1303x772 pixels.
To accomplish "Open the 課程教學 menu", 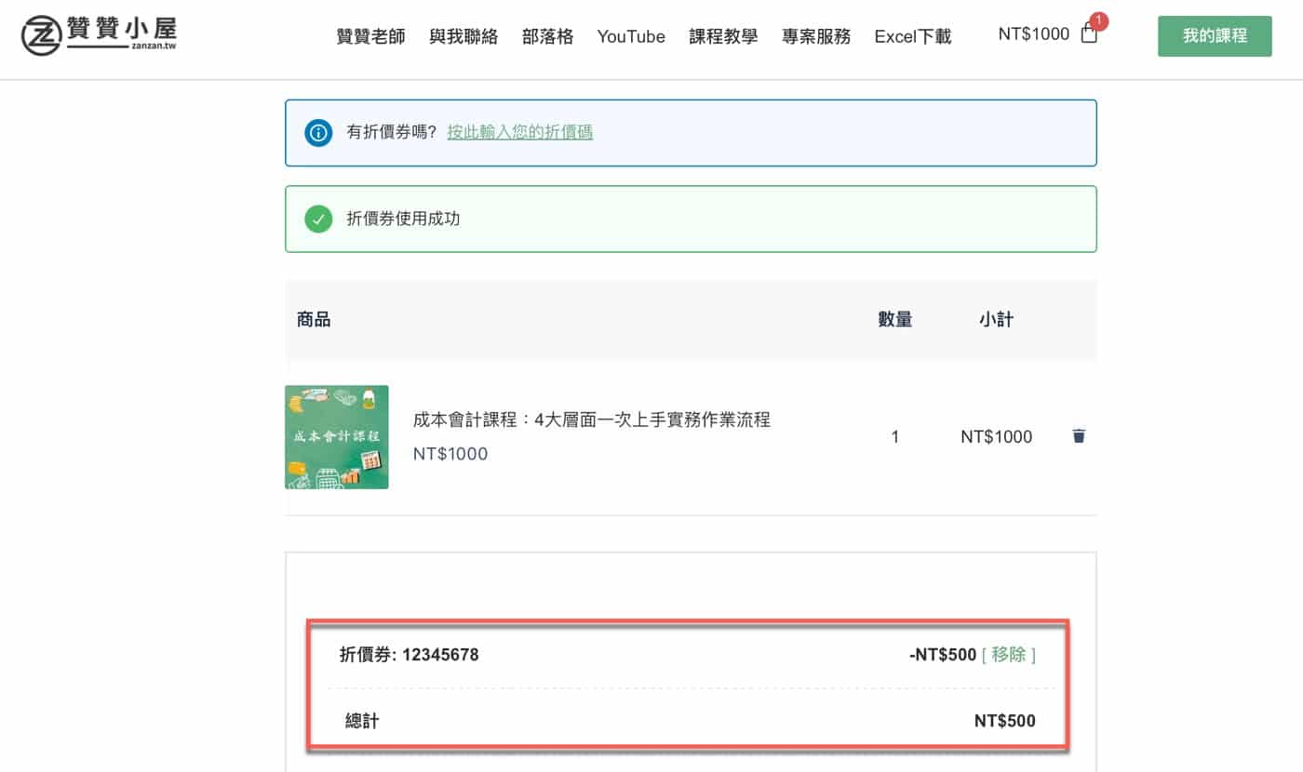I will point(723,36).
